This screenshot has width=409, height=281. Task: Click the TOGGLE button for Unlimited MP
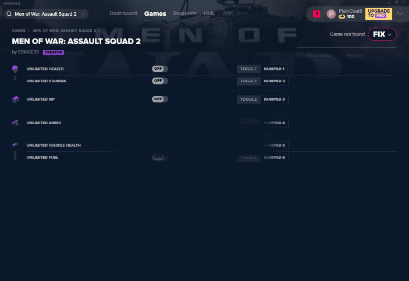(248, 99)
